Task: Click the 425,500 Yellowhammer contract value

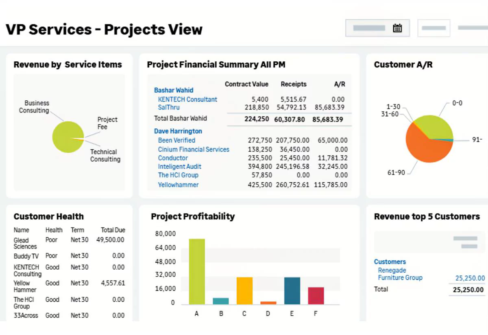Action: 260,185
